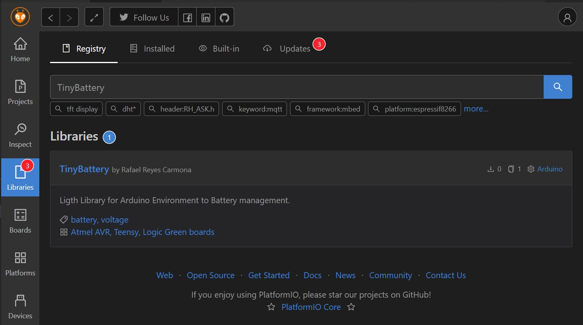Click the 'Atmel AVR' platform link
Image resolution: width=583 pixels, height=325 pixels.
[90, 232]
